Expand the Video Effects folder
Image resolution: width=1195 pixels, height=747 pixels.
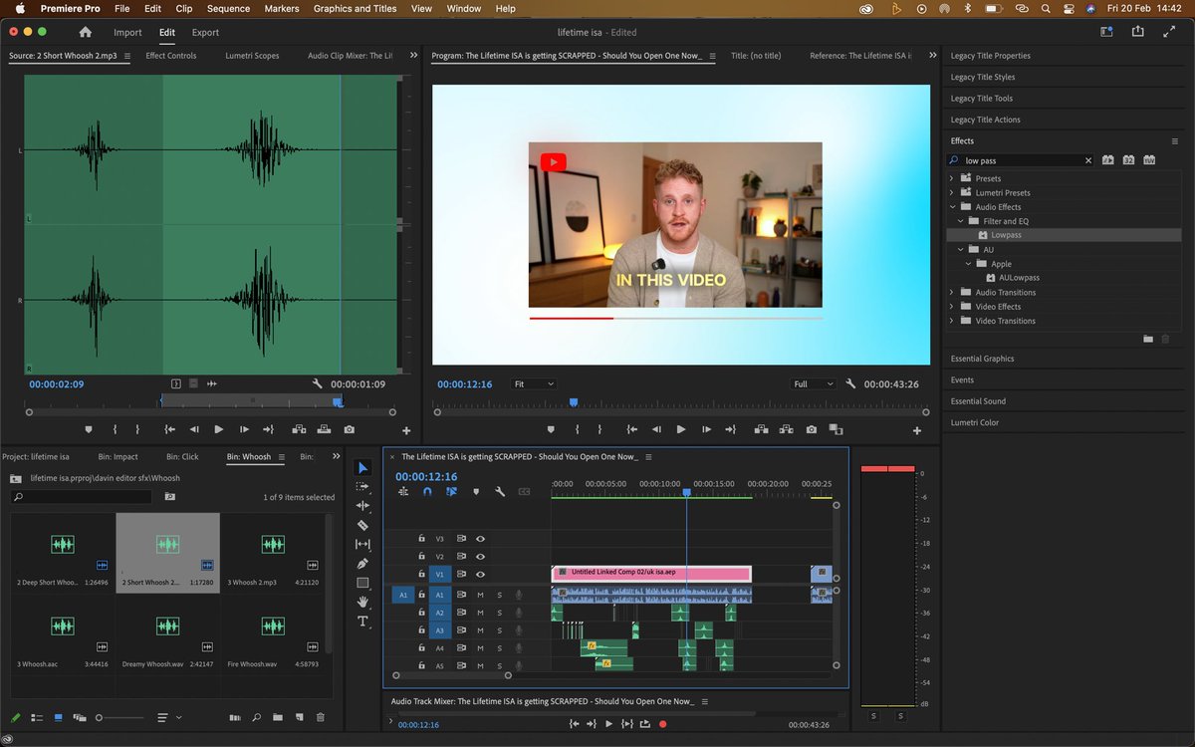click(951, 307)
